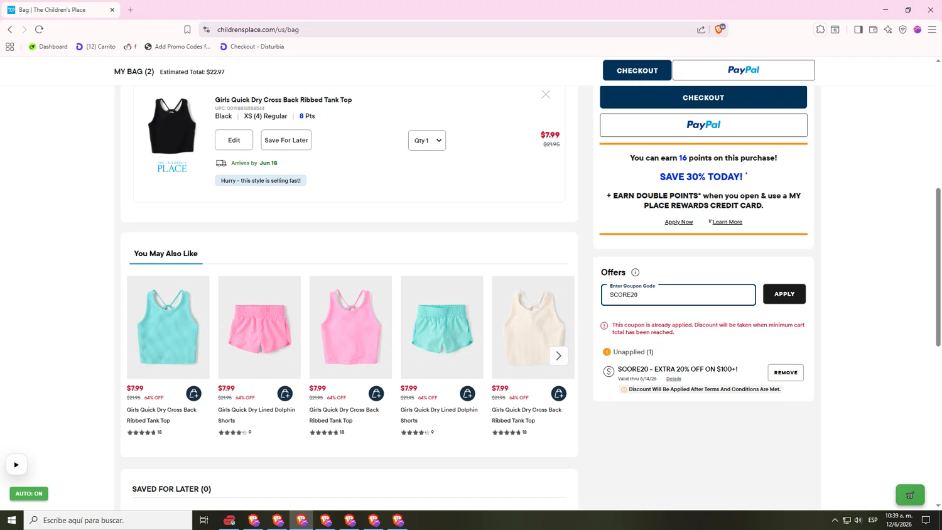Click the sticky header PayPal button

[744, 70]
